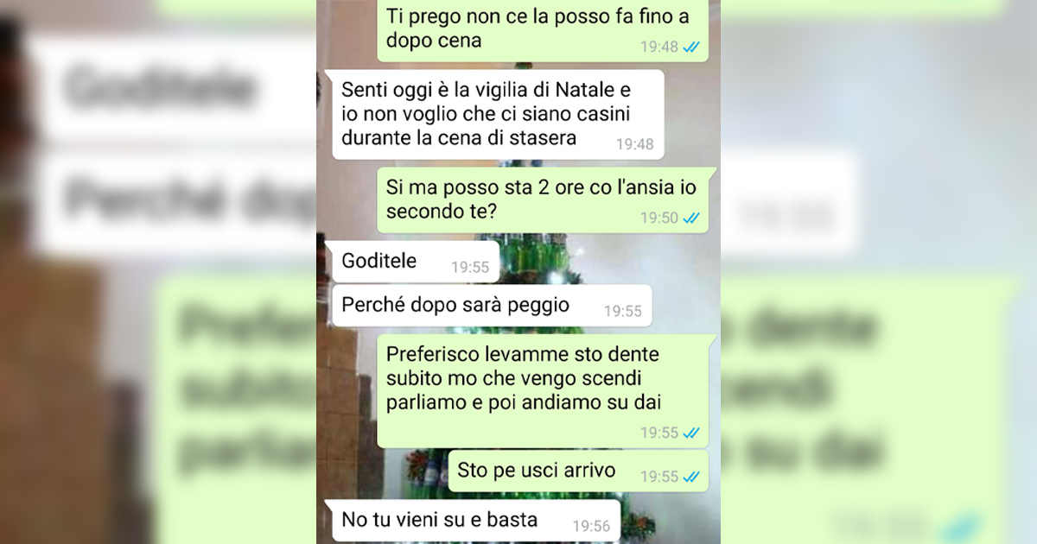
Task: Click the read receipt ticks on 'Sto pe usci arrivo'
Action: tap(691, 476)
